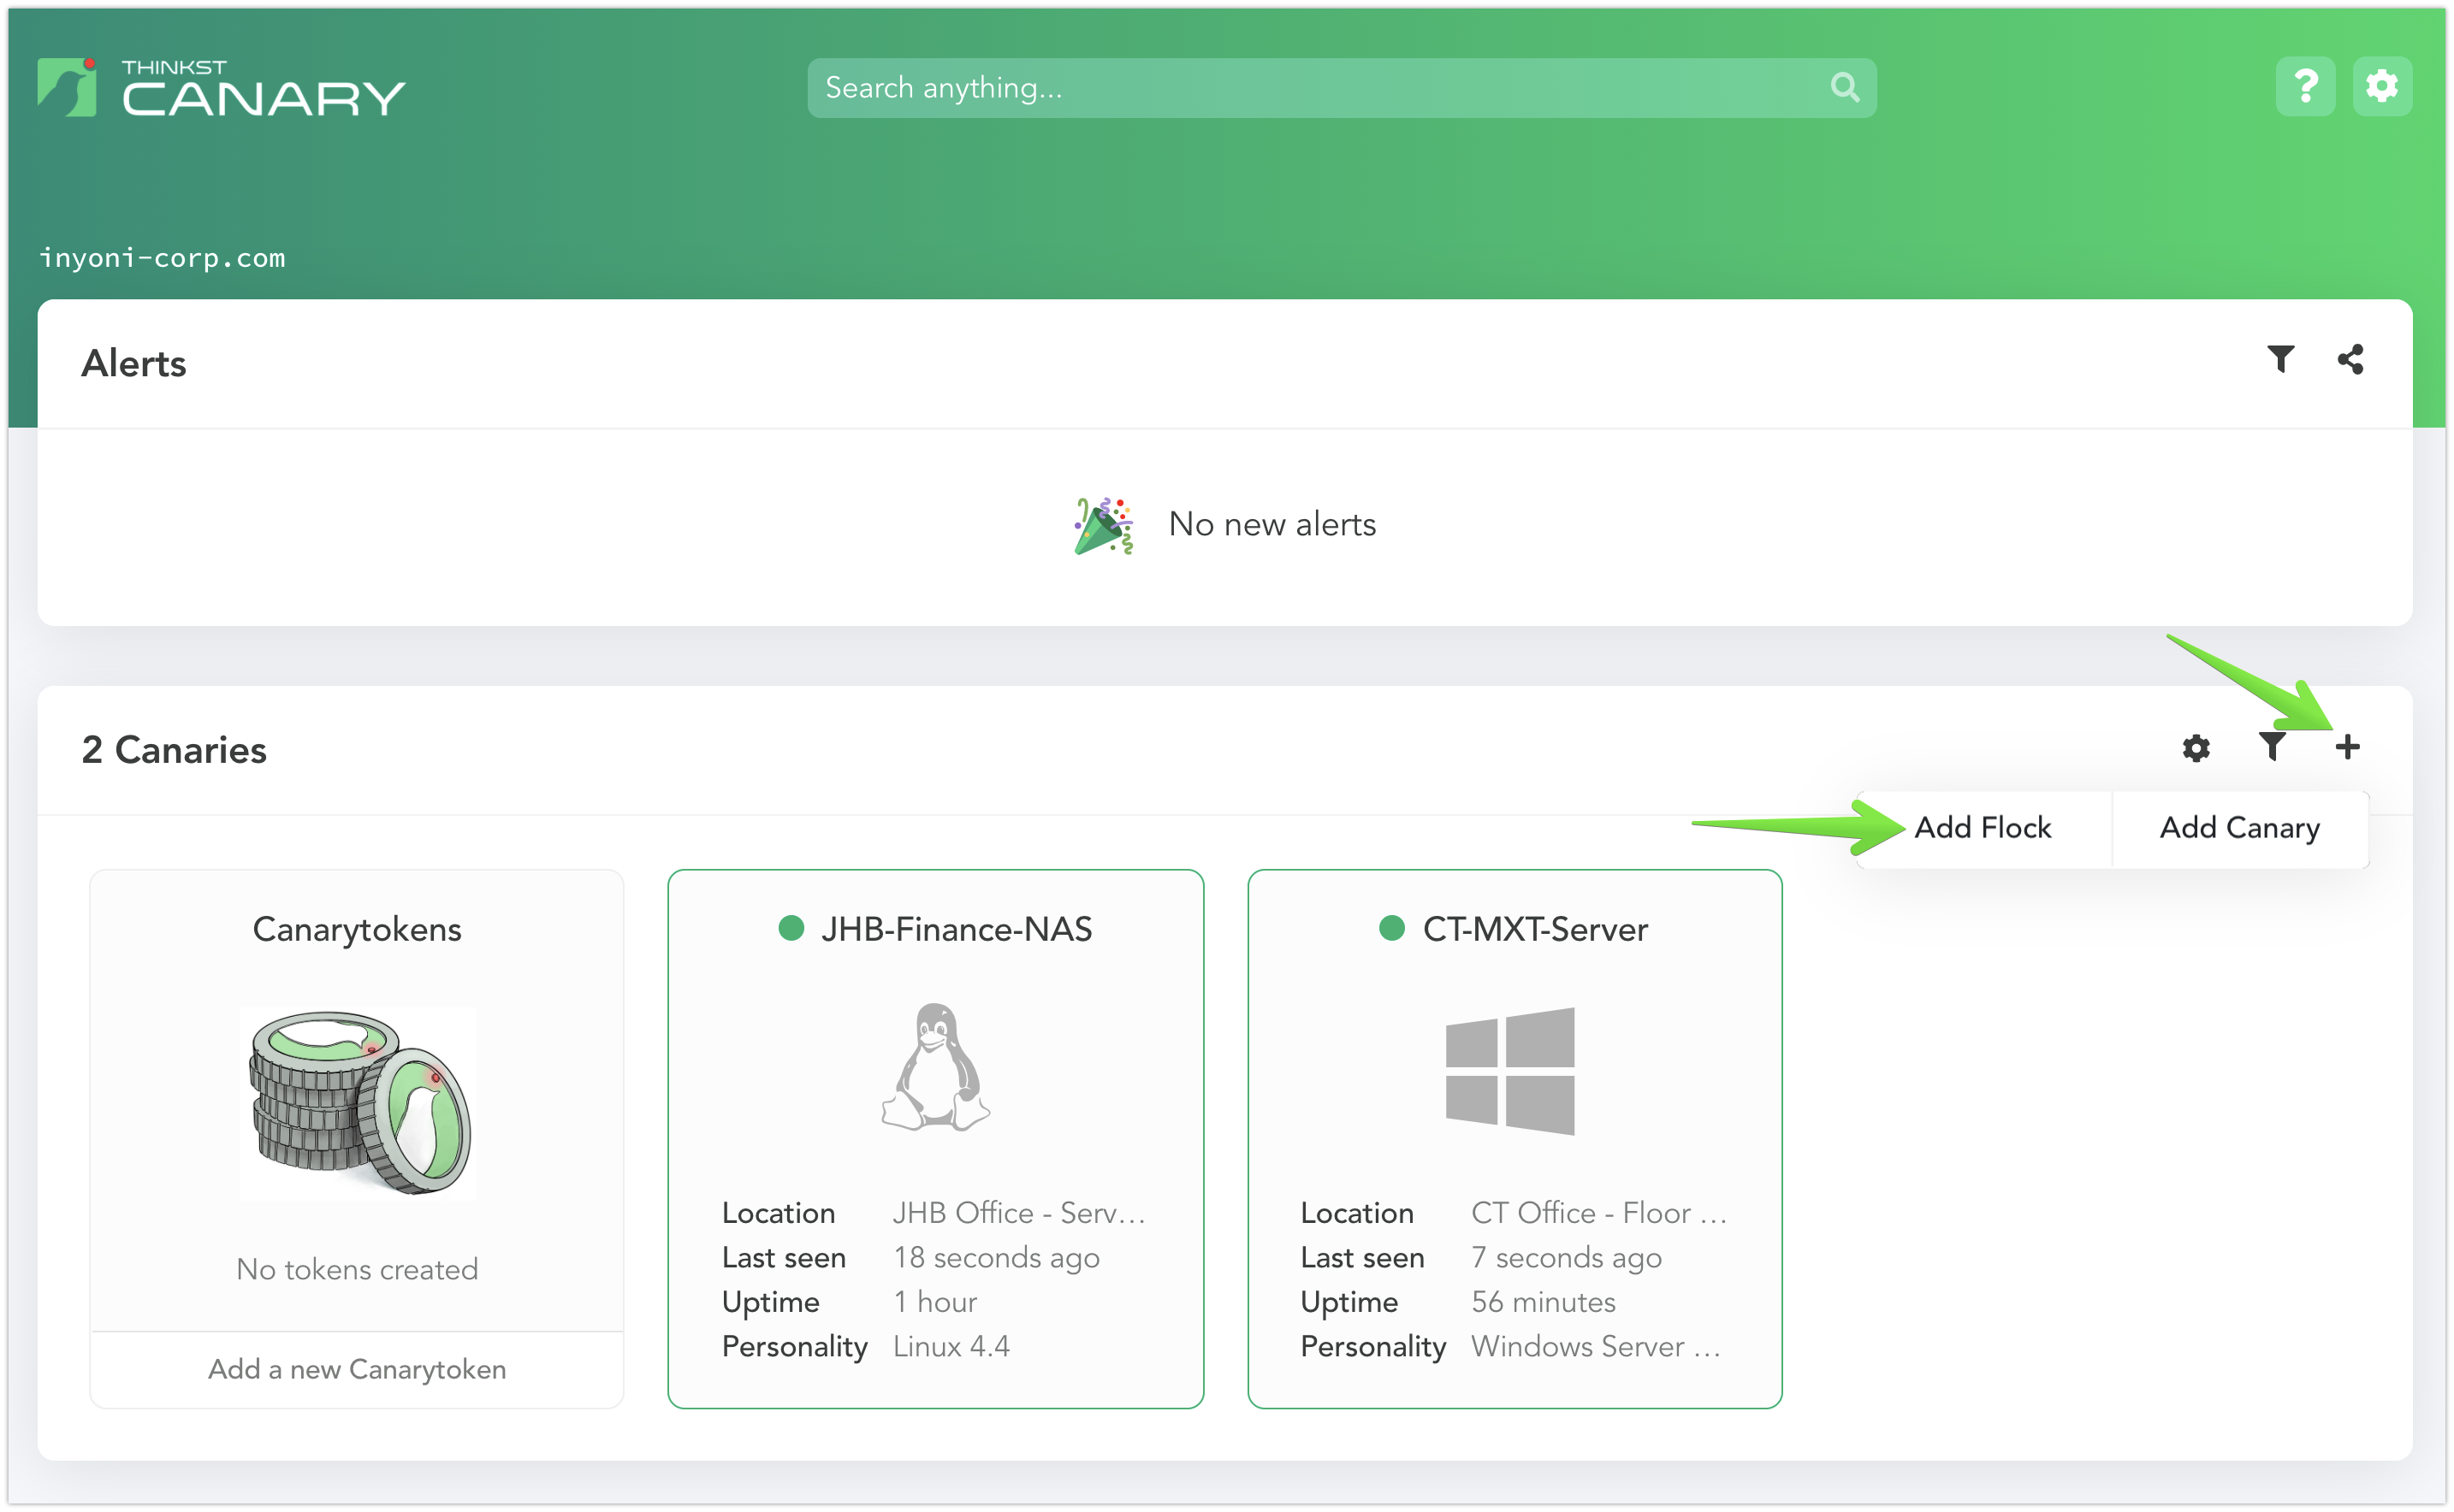Open the global settings gear in header
Viewport: 2454px width, 1512px height.
[x=2381, y=87]
